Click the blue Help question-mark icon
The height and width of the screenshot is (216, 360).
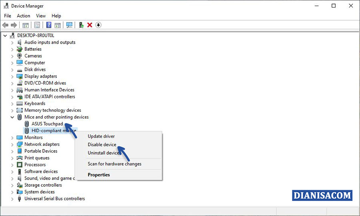(49, 25)
